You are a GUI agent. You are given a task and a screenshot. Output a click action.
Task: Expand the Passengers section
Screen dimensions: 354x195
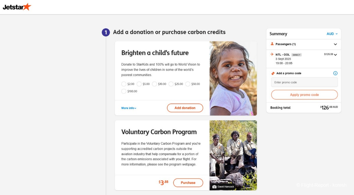pos(335,44)
